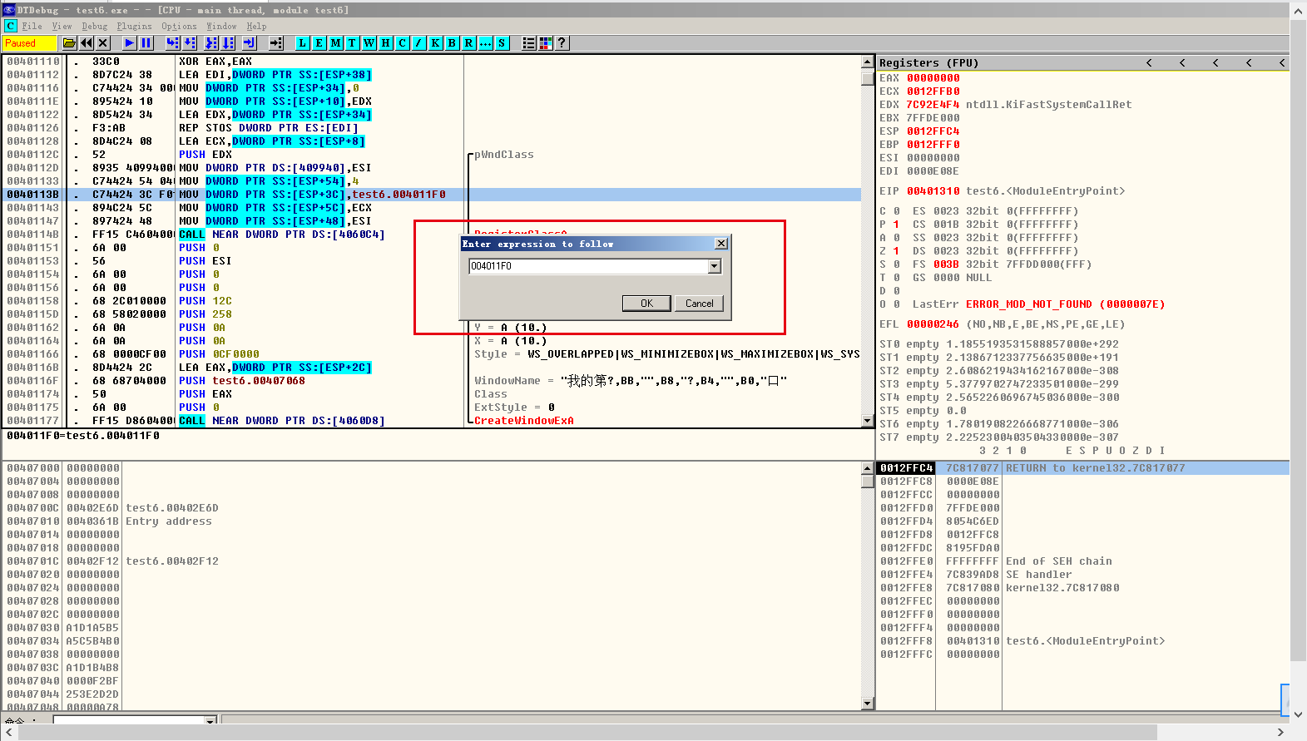The image size is (1307, 741).
Task: Select the EIP 00401310 register row
Action: (x=1002, y=191)
